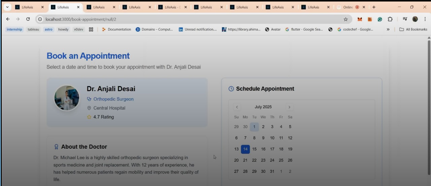
Task: Choose date 18 in the calendar
Action: [x=281, y=149]
